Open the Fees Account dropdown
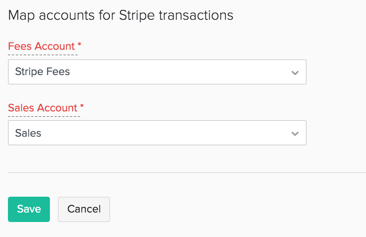This screenshot has height=237, width=366. coord(157,72)
